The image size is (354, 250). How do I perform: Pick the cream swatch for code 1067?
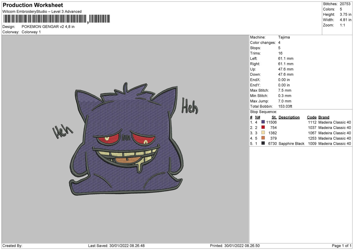point(263,133)
